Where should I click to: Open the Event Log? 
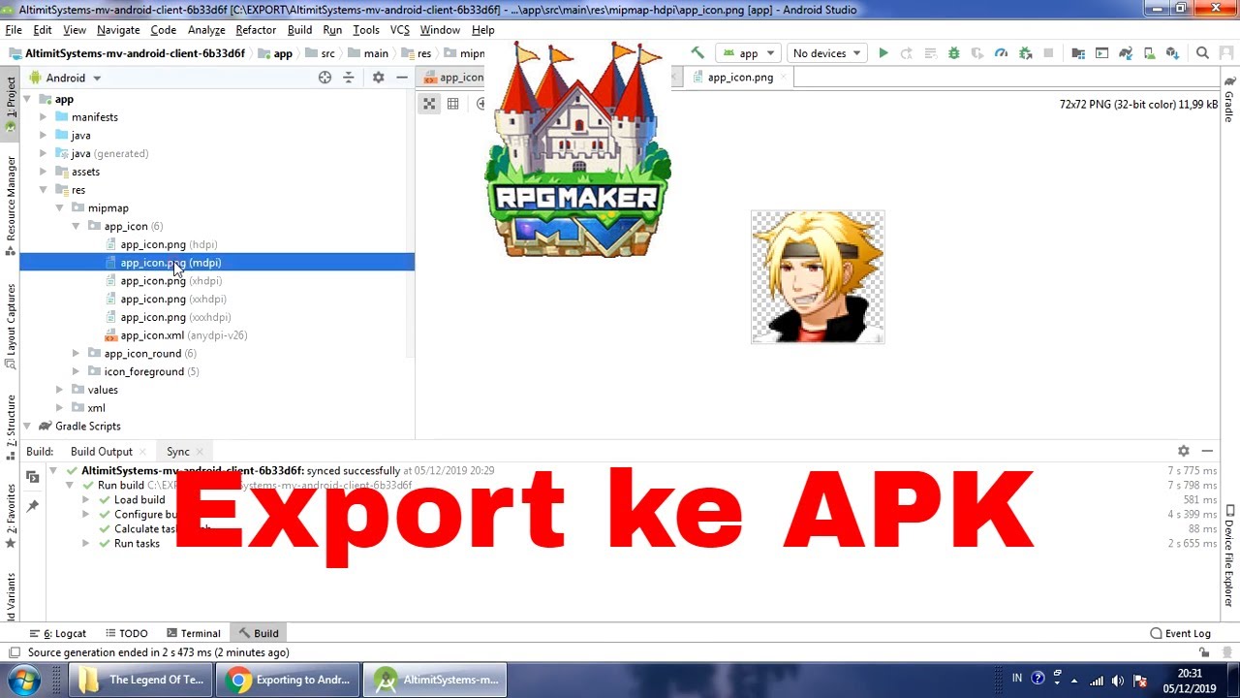point(1180,633)
